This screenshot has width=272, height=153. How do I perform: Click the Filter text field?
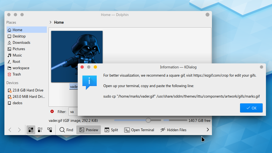coord(73,112)
